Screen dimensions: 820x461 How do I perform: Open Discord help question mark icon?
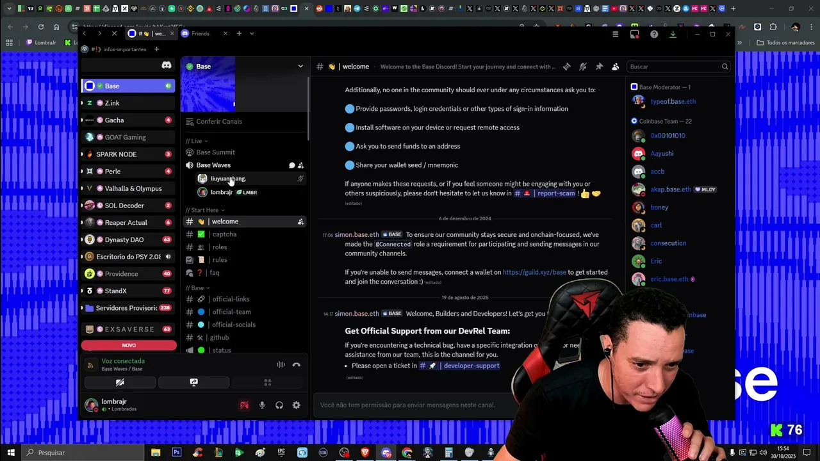654,34
